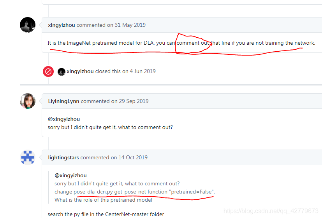Screen dimensions: 322x218
Task: Open xingyizhou's large profile avatar
Action: [28, 25]
